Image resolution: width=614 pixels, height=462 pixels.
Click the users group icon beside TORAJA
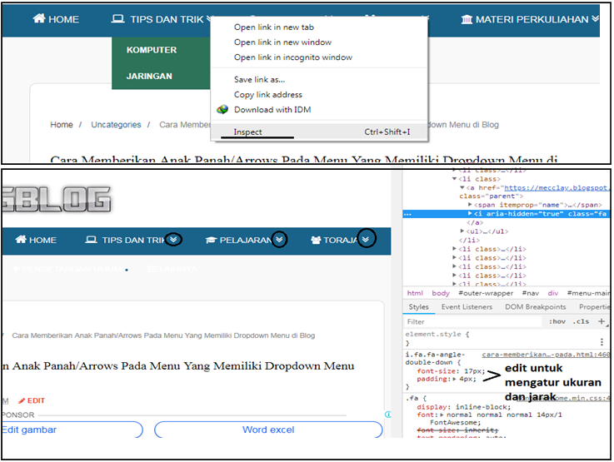[316, 240]
